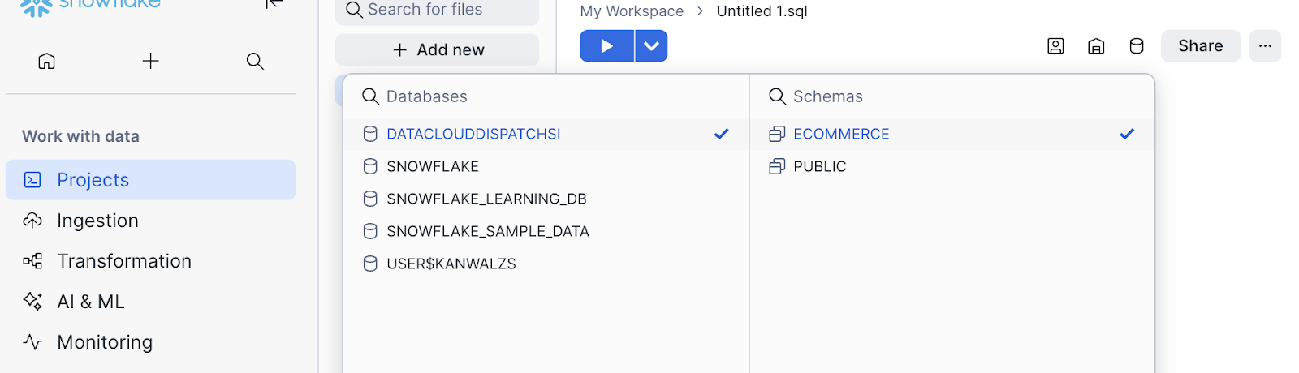Click the Add new button
Image resolution: width=1299 pixels, height=373 pixels.
(438, 50)
